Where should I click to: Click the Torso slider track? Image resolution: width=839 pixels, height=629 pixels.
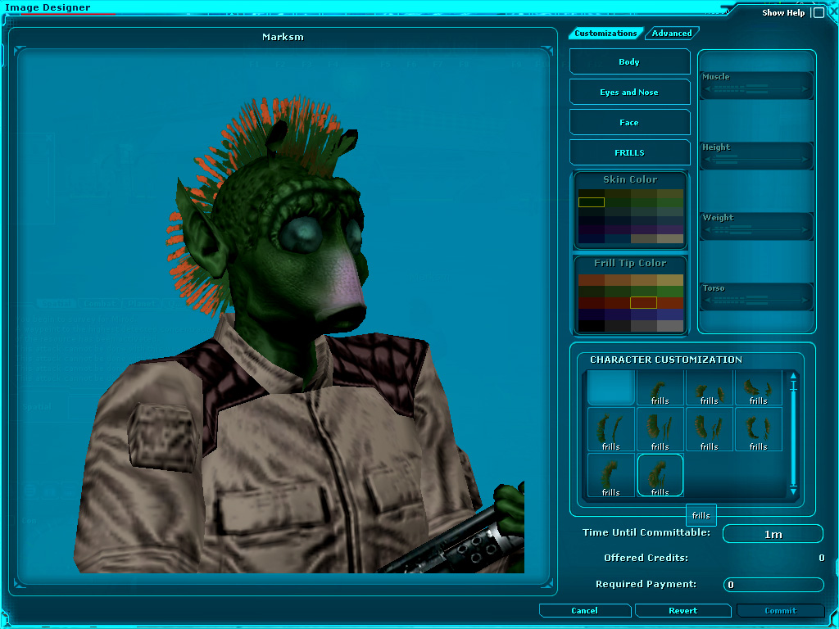click(x=756, y=301)
